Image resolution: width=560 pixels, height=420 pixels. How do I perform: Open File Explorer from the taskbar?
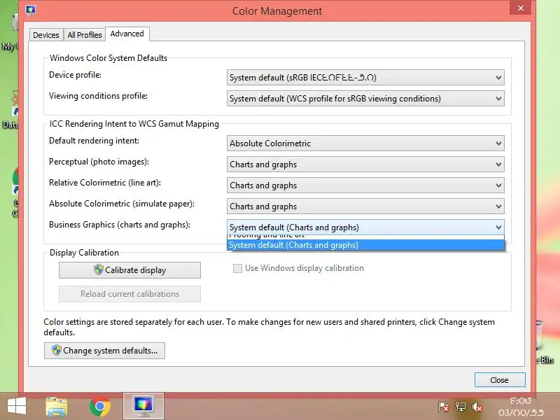(x=57, y=407)
